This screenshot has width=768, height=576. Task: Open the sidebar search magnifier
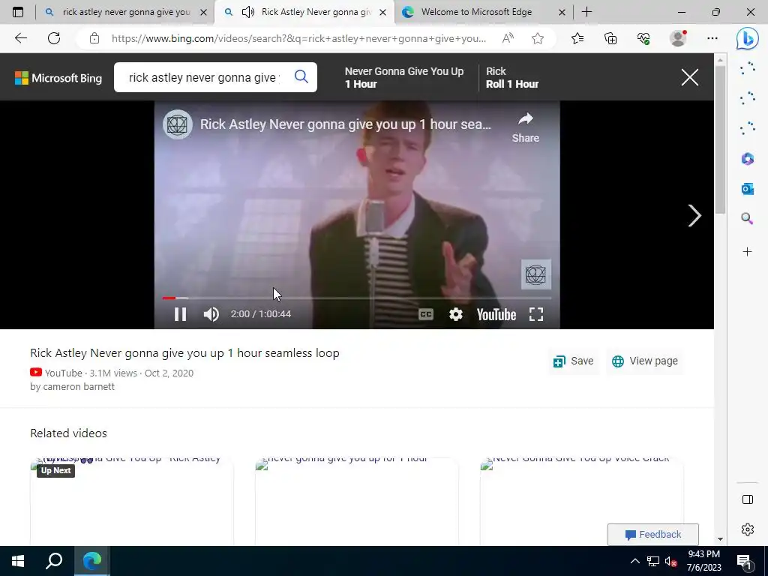point(748,218)
